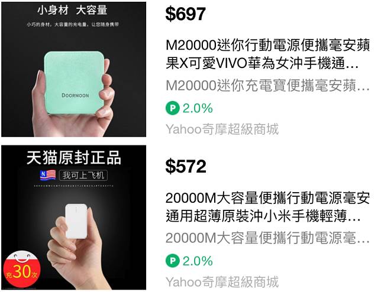Open the 20000M大容量便攜行動電源 product title
The image size is (381, 292).
(x=267, y=207)
